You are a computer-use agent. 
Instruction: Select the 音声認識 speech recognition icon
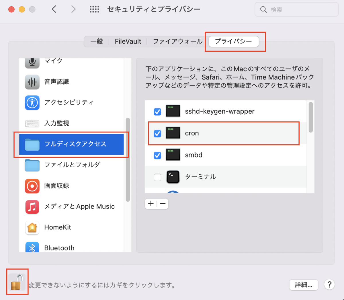(x=32, y=82)
